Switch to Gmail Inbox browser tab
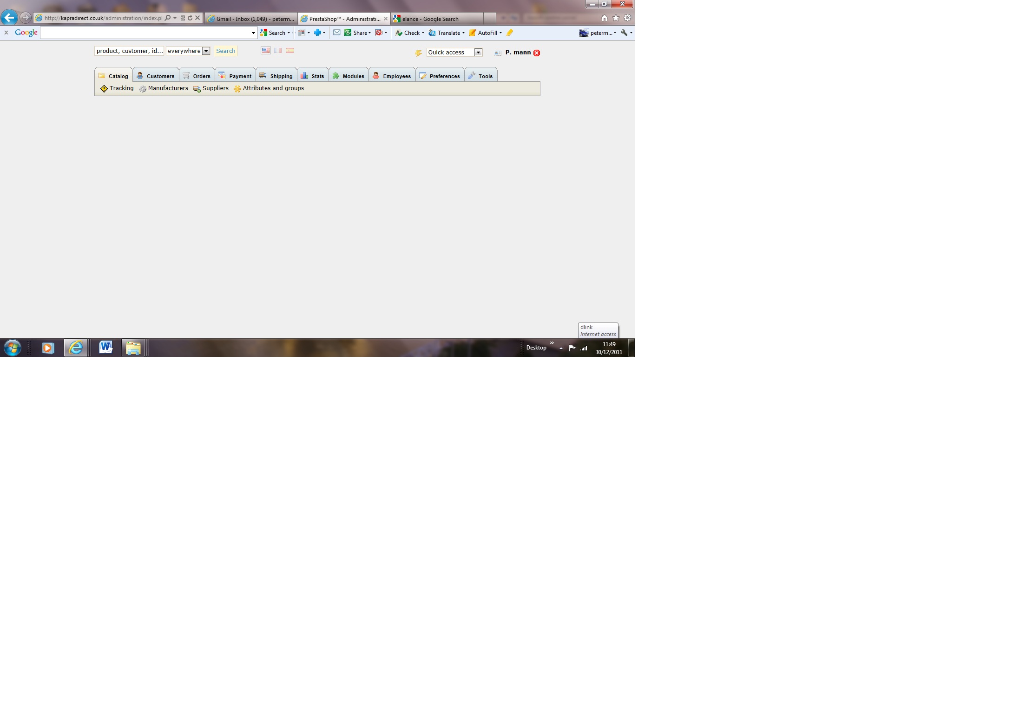 click(x=251, y=19)
